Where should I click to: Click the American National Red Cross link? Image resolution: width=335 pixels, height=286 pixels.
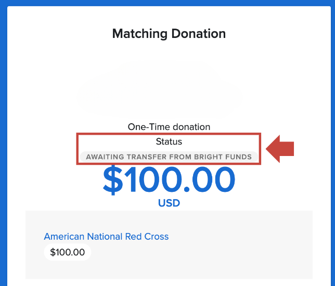(x=106, y=237)
